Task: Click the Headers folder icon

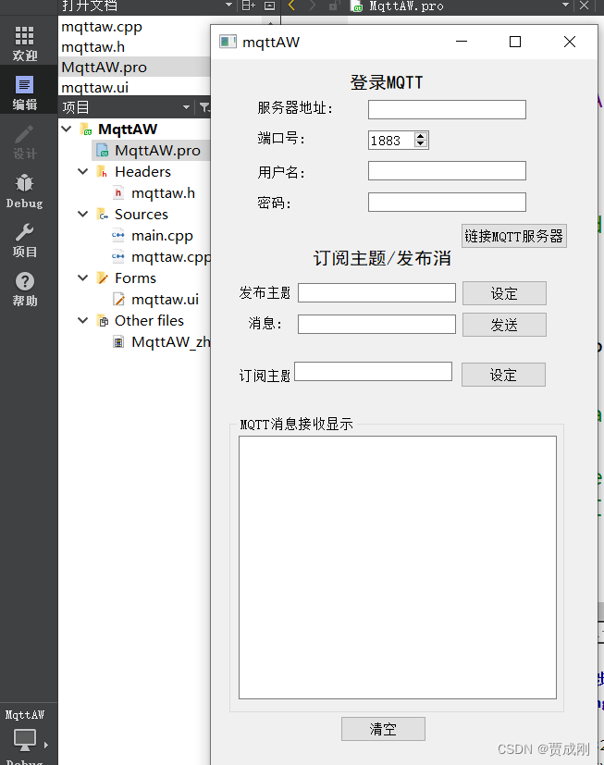Action: (102, 172)
